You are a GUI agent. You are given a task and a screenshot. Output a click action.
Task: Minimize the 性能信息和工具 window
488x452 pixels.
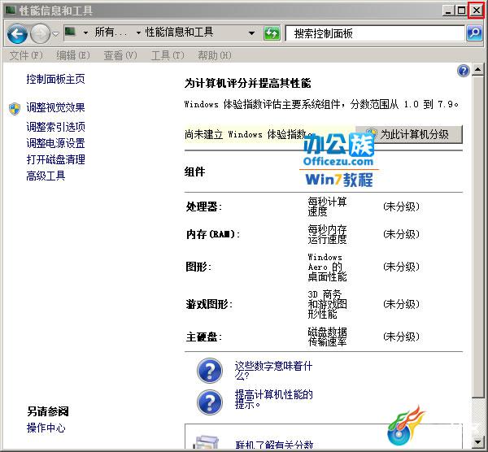(448, 11)
